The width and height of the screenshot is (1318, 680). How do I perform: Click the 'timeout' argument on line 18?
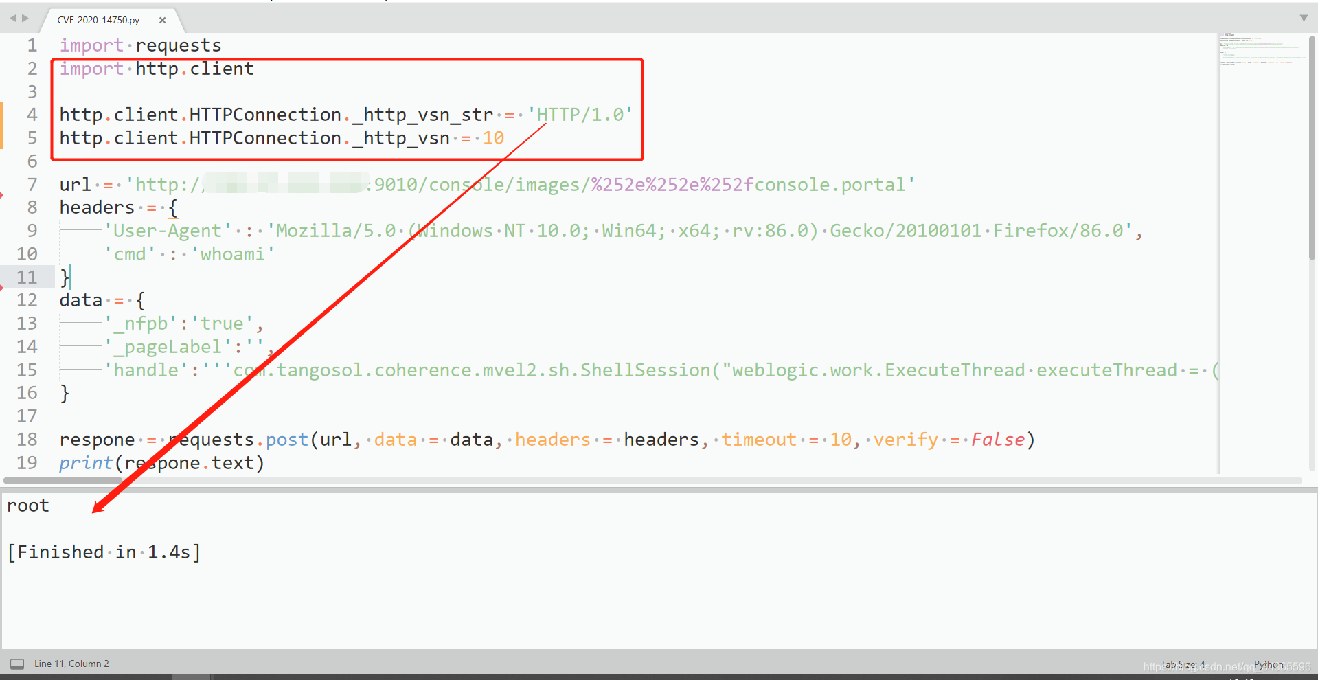coord(759,440)
